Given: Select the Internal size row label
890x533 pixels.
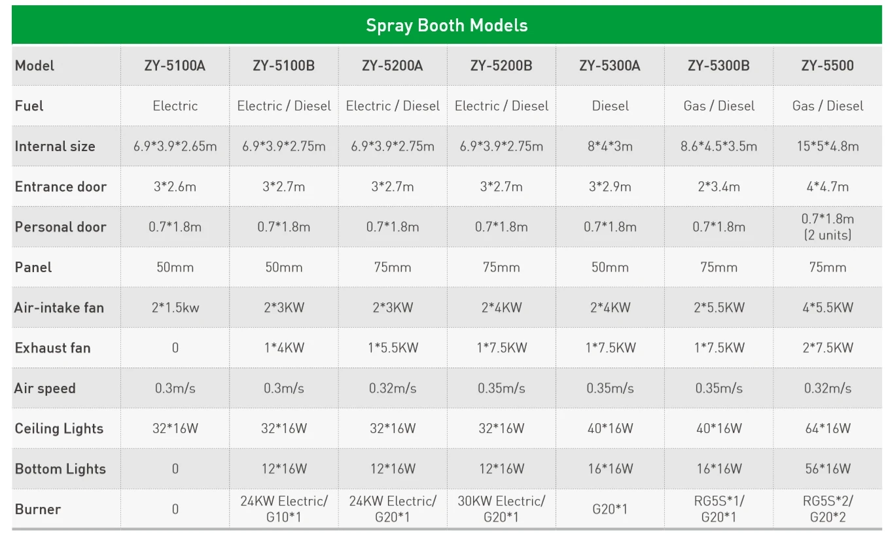Looking at the screenshot, I should tap(55, 146).
